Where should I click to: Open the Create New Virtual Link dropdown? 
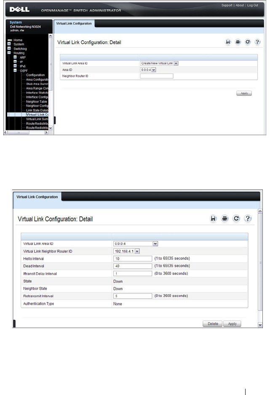click(x=159, y=63)
